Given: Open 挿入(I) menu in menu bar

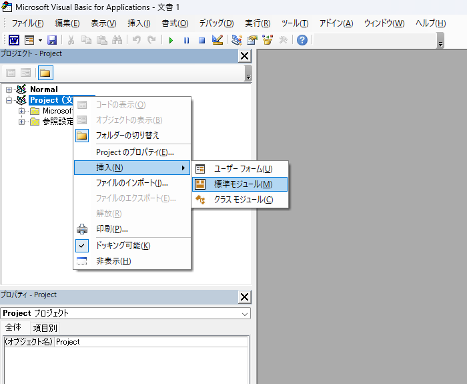Looking at the screenshot, I should 139,23.
